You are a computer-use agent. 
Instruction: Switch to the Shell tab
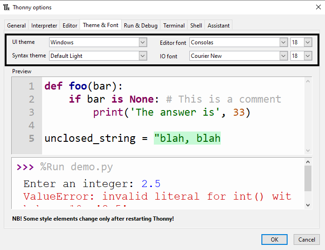[x=196, y=26]
